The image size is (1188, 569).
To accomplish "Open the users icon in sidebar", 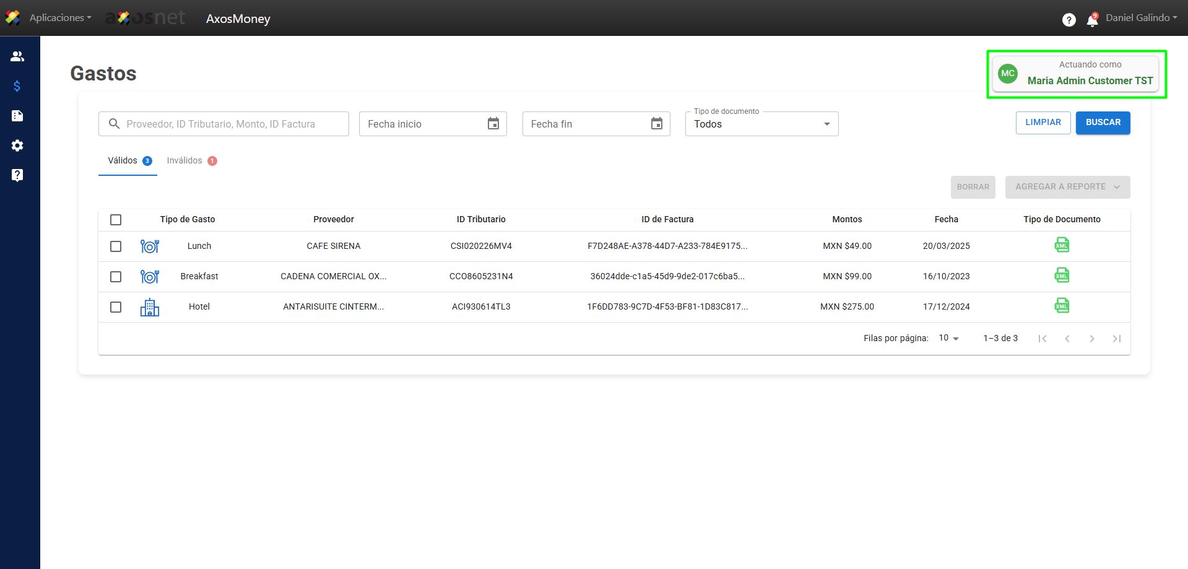I will pos(17,56).
